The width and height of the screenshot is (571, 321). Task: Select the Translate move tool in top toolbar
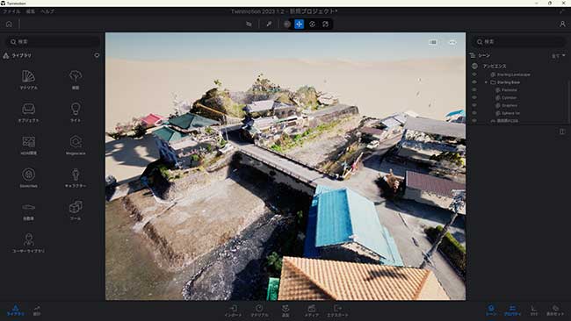click(299, 24)
